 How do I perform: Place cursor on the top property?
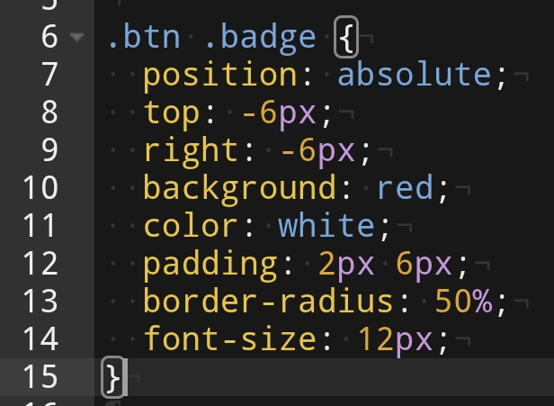point(172,113)
